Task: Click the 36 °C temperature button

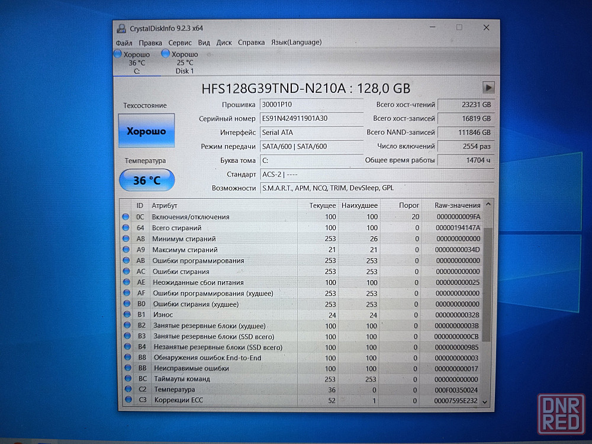Action: click(147, 180)
